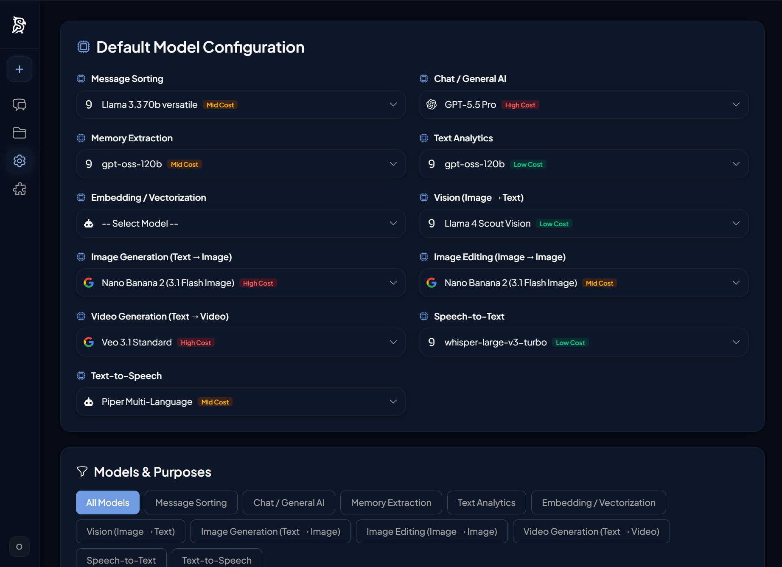Click the chip icon next to Memory Extraction
The width and height of the screenshot is (782, 567).
tap(81, 138)
